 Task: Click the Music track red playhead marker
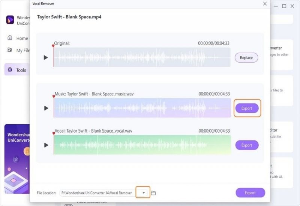(54, 97)
